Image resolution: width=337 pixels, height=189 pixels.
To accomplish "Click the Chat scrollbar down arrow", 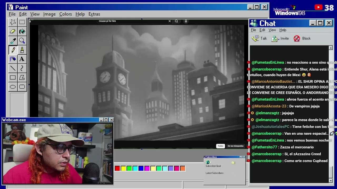I will [331, 181].
